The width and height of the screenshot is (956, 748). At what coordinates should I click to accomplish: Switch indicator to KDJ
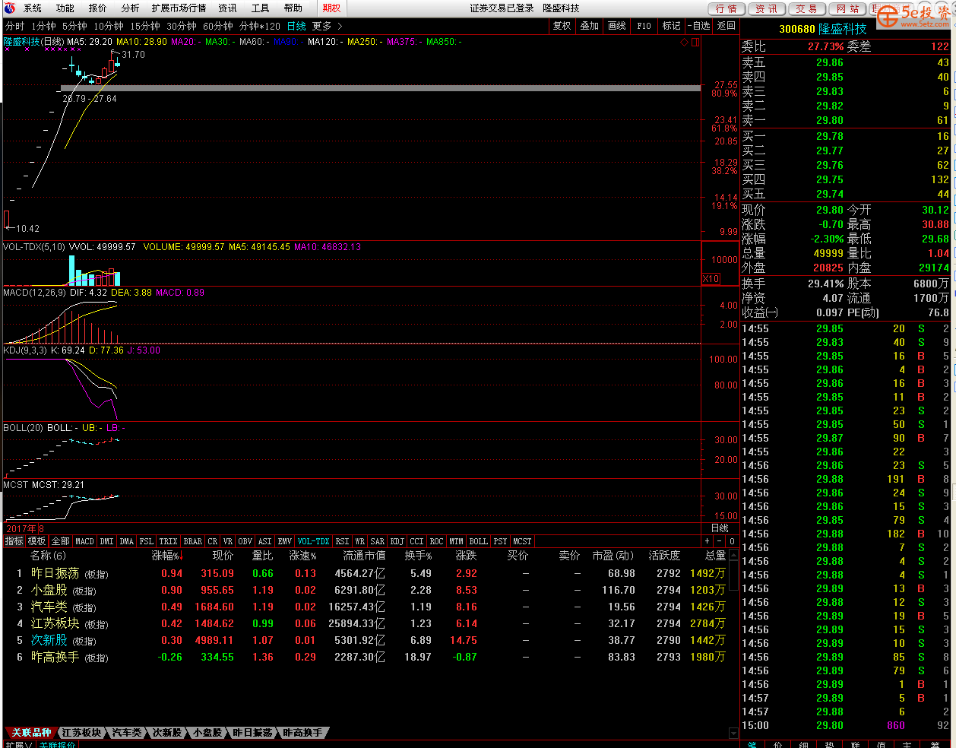(397, 541)
